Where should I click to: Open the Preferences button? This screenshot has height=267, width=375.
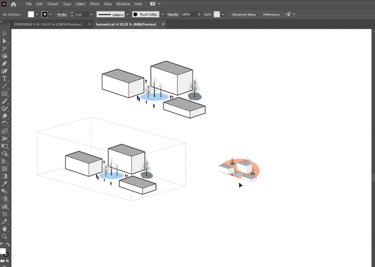pyautogui.click(x=271, y=14)
